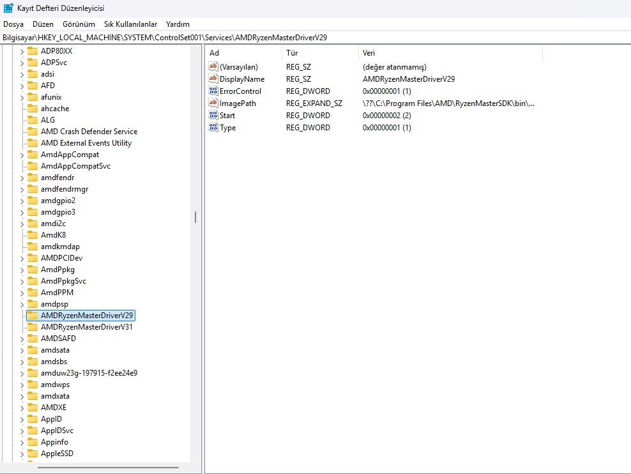This screenshot has width=631, height=474.
Task: Expand the afunix key
Action: 22,97
